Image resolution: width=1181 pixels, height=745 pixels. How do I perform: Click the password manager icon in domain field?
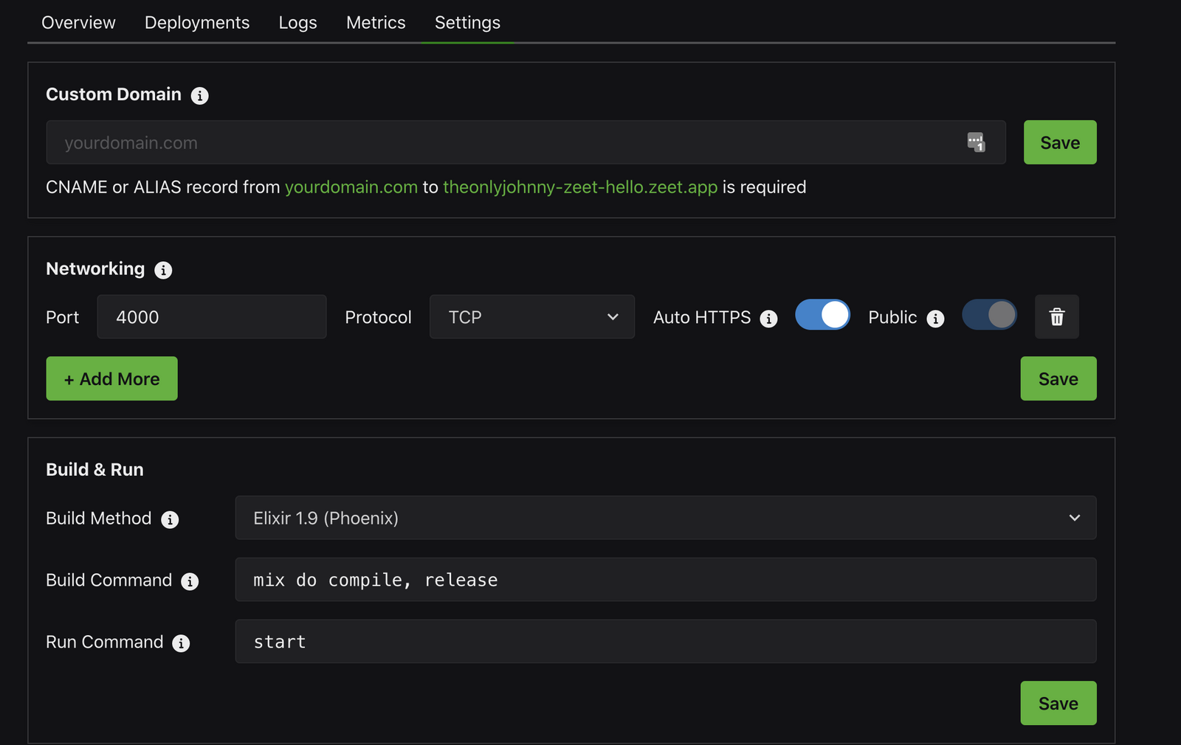976,142
